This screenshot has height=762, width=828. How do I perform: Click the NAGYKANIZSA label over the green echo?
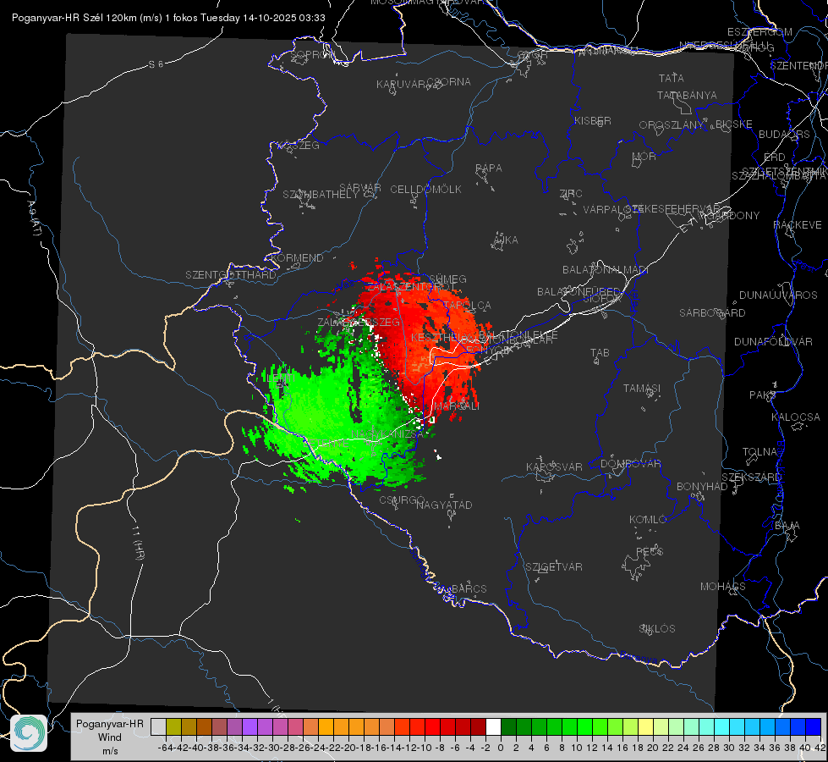pos(387,434)
